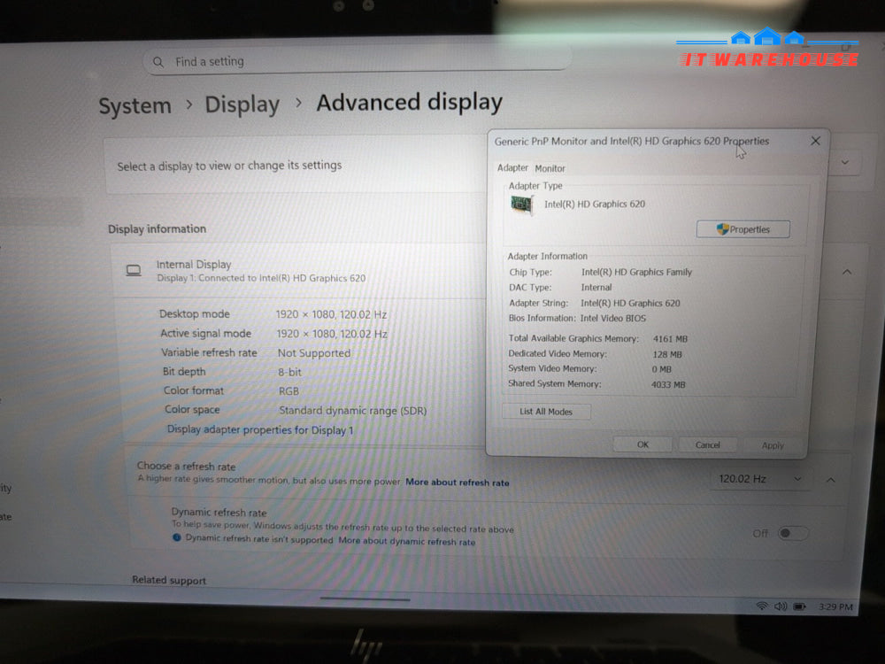
Task: Click the Variable refresh rate 'Not Supported' value
Action: pyautogui.click(x=314, y=353)
